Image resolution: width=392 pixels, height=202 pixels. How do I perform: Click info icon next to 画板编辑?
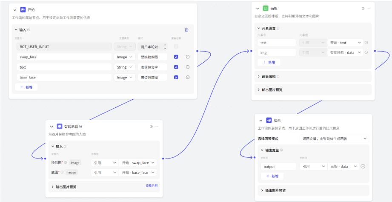click(x=278, y=77)
